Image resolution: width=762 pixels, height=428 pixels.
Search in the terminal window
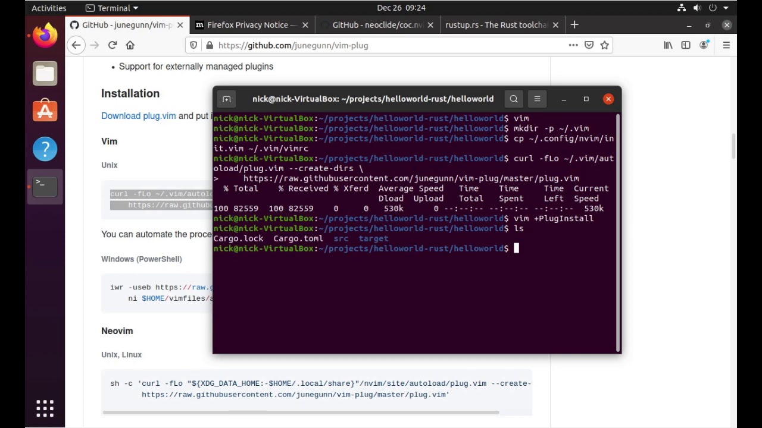tap(514, 99)
